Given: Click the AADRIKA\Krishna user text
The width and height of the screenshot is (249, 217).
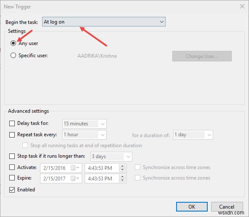Looking at the screenshot, I should click(97, 56).
